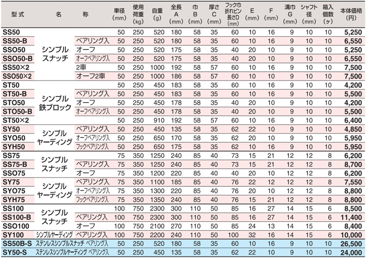The image size is (366, 258).
Task: Click the 2車 label for SS50×2
Action: 81,68
